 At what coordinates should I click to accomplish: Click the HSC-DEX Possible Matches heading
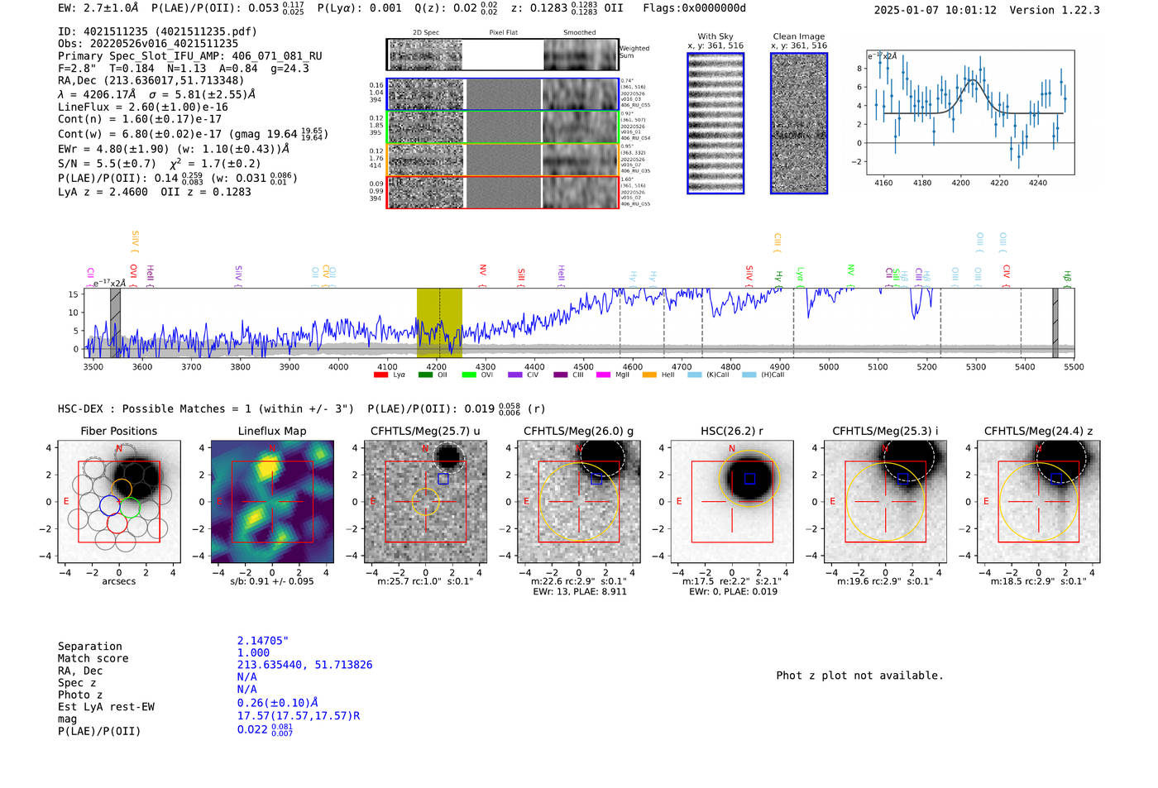(x=206, y=408)
